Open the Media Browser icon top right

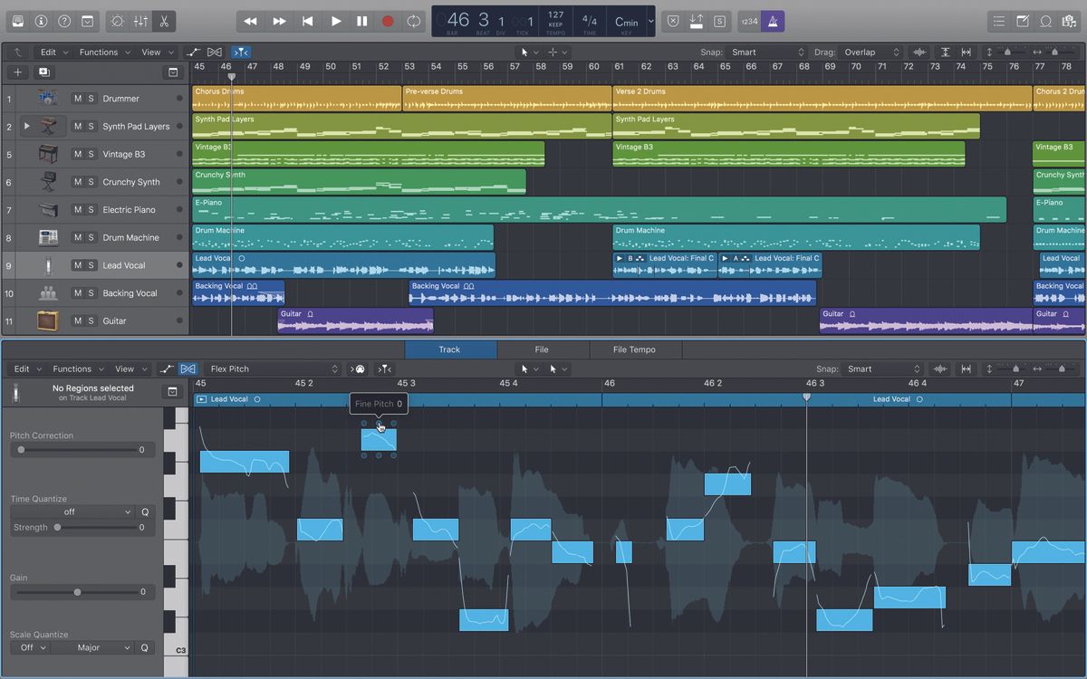[x=1069, y=21]
